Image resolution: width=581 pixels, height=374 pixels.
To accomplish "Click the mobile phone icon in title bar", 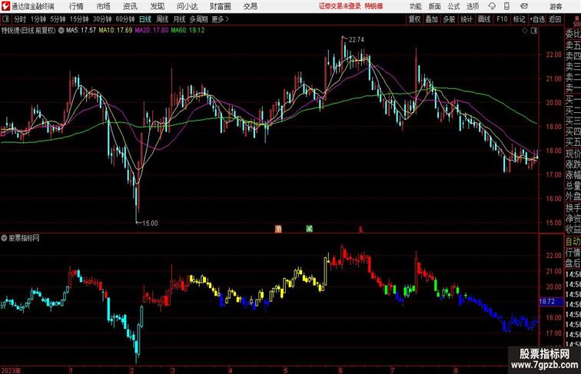I will click(506, 6).
